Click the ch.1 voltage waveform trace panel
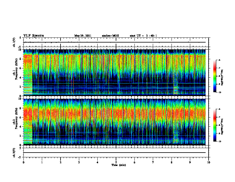Screen dimensions: 235x182 pos(116,42)
